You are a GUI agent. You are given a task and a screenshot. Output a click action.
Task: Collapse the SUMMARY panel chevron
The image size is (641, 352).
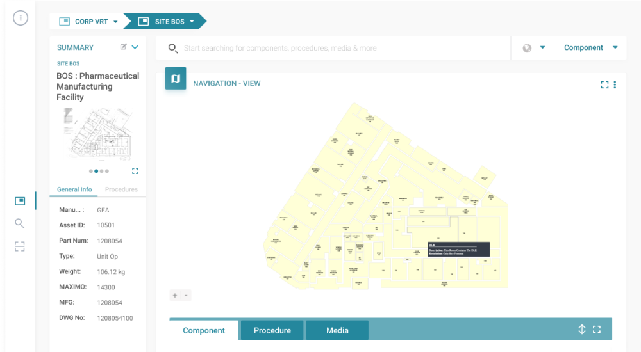[135, 47]
